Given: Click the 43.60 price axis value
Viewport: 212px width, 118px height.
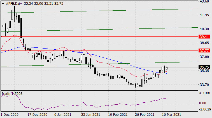Looking at the screenshot, I should tap(204, 1).
